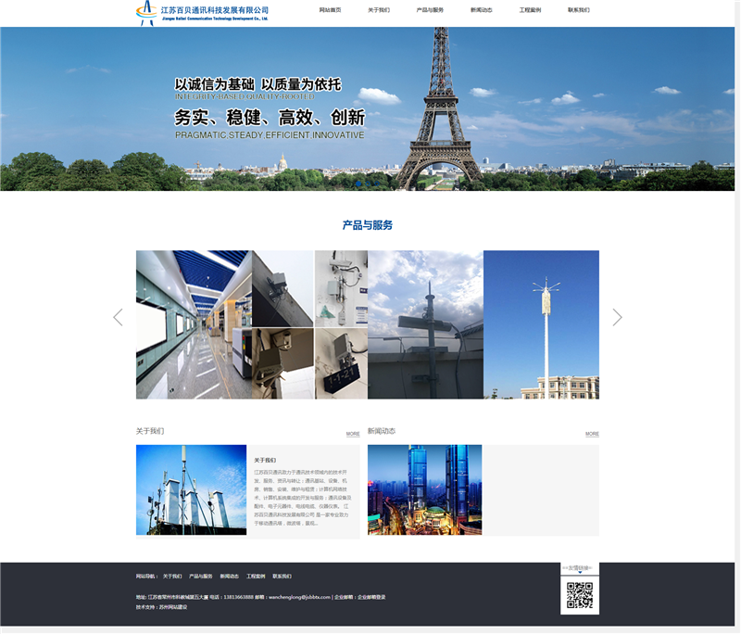Open 新闻动态 link in footer navigation
Image resolution: width=741 pixels, height=634 pixels.
tap(229, 577)
